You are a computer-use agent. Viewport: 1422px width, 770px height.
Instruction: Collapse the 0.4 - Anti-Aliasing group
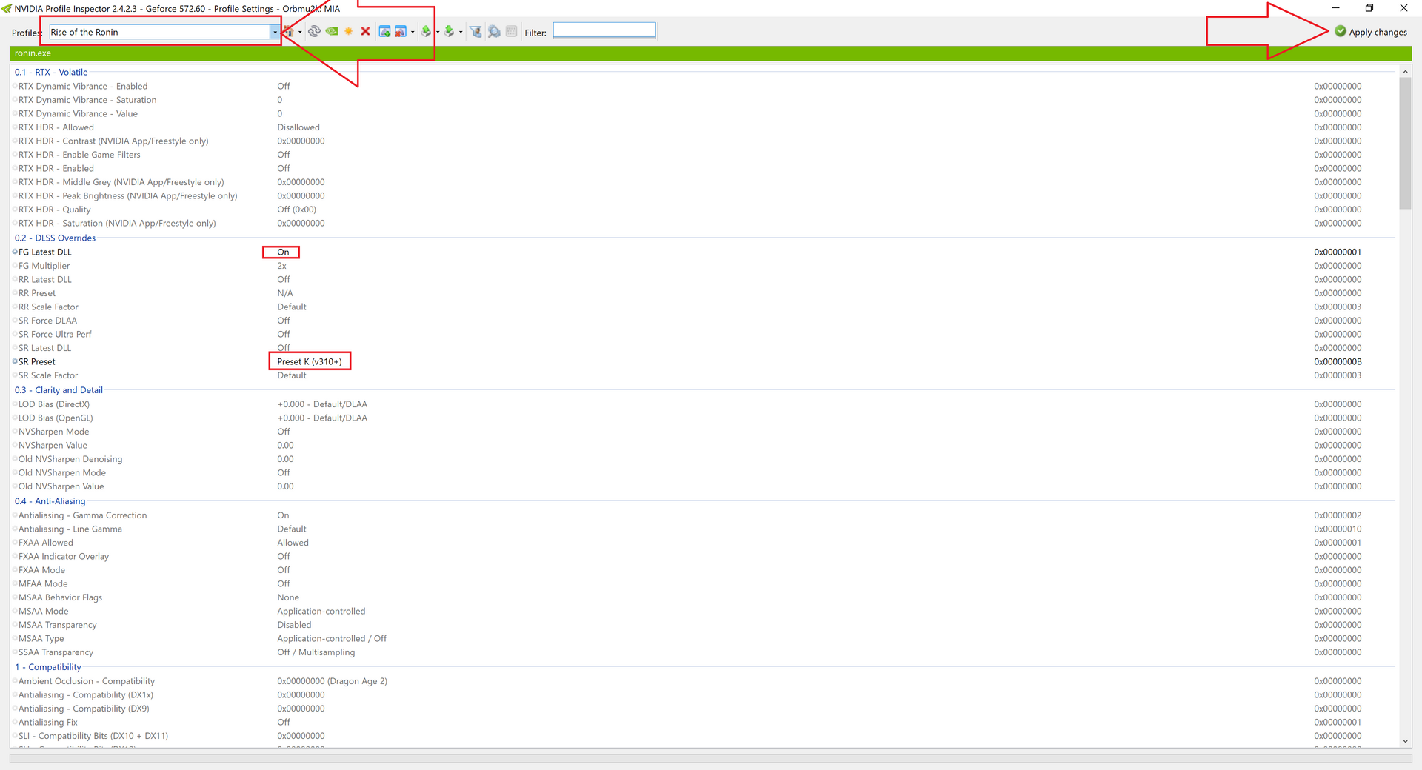click(x=50, y=501)
